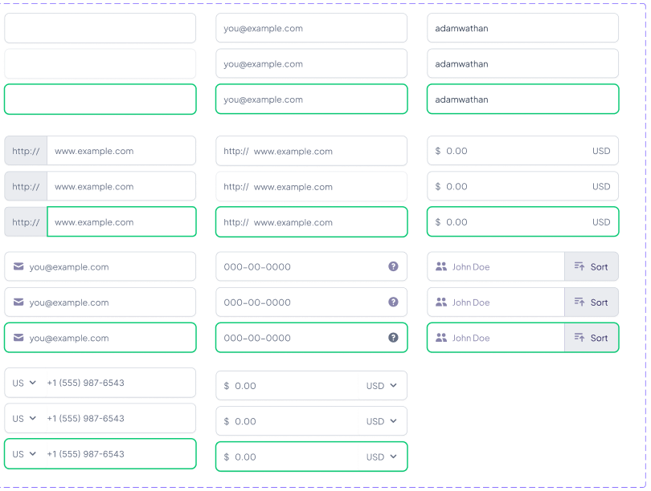This screenshot has width=651, height=491.
Task: Click the green-outlined John Doe text input
Action: pos(496,338)
